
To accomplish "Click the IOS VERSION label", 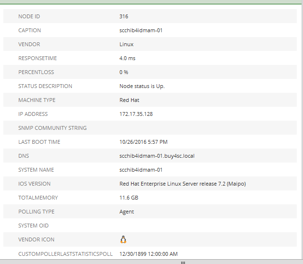I will (34, 184).
